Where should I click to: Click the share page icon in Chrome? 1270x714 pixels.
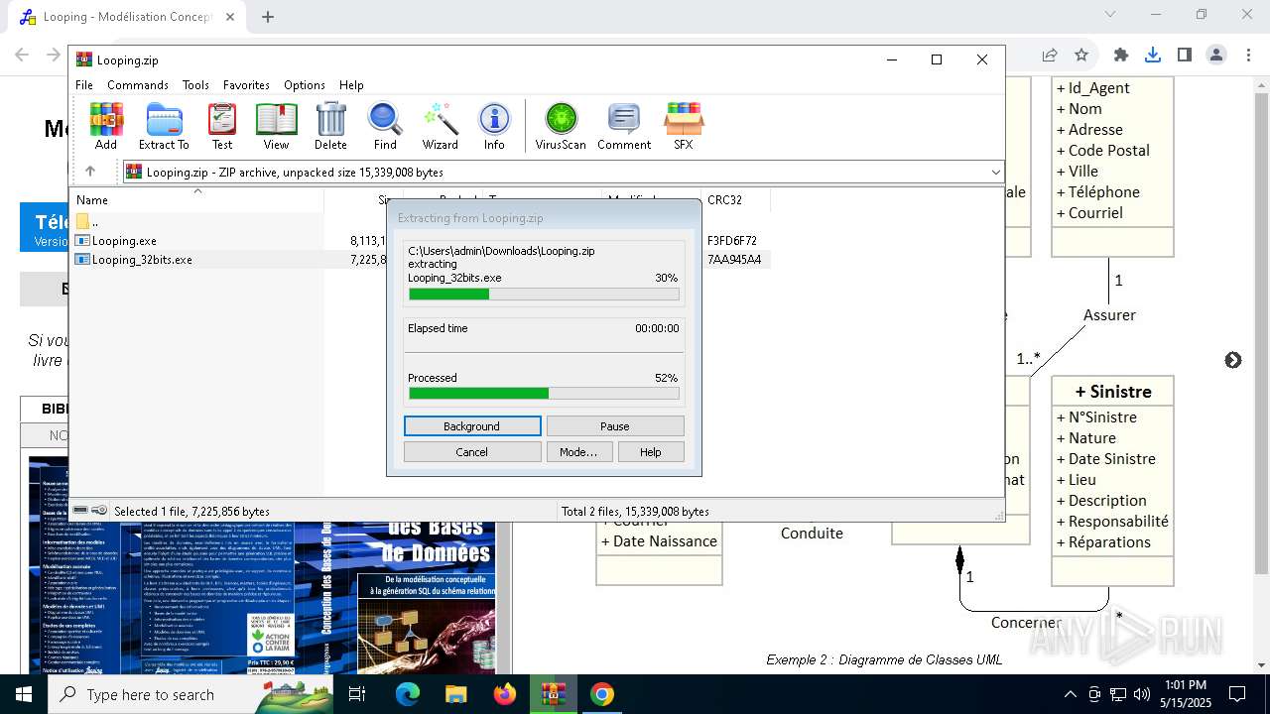click(x=1050, y=55)
